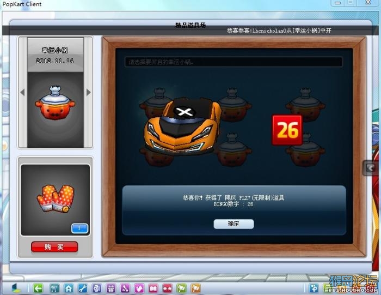Click the red BINGO number 26 tile

pyautogui.click(x=287, y=130)
